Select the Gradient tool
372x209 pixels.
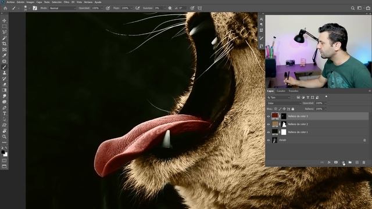[4, 90]
